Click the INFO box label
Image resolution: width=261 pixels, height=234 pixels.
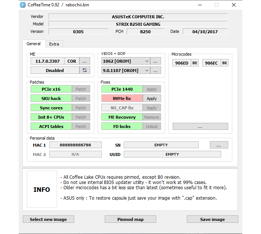tap(42, 189)
